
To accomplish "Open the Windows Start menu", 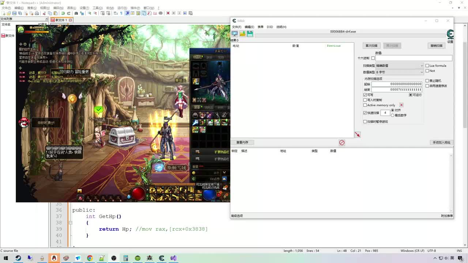I will (x=6, y=258).
